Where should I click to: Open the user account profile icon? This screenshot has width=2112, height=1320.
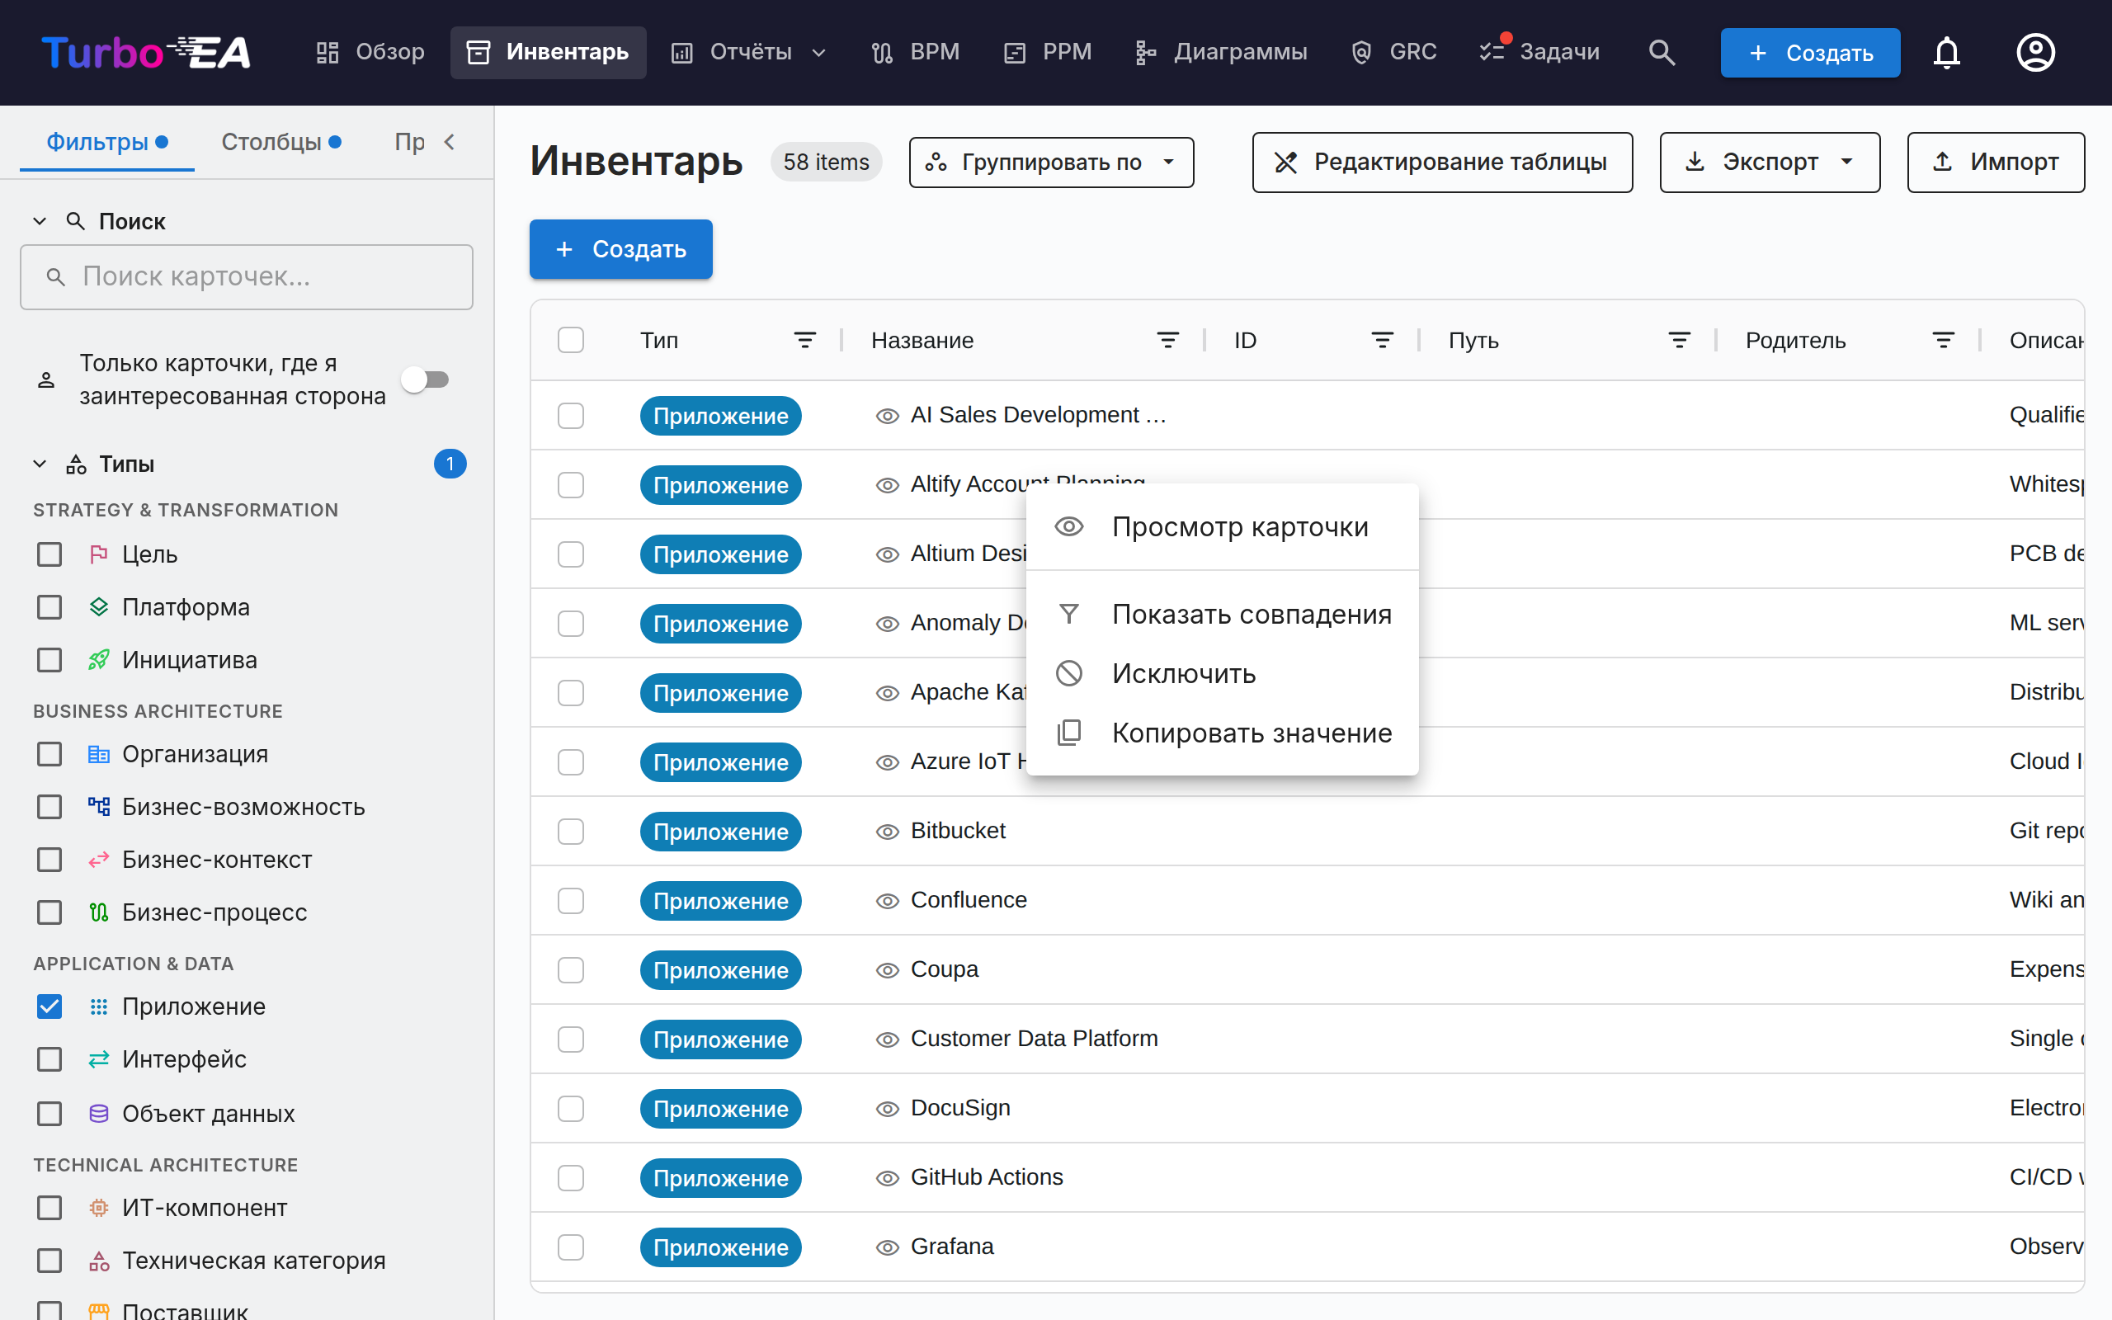[2035, 52]
